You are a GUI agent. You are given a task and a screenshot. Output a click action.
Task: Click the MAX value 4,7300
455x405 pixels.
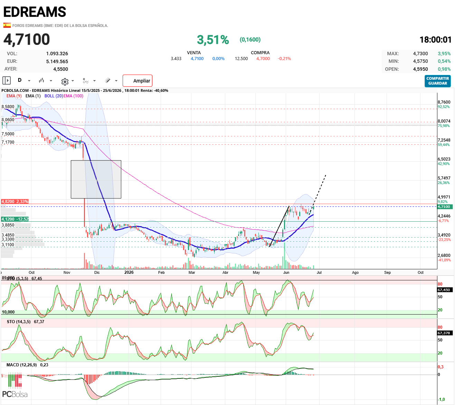[x=420, y=54]
